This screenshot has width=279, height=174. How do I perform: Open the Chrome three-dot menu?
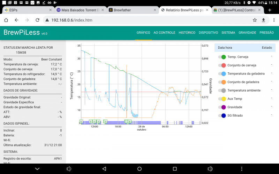(x=274, y=20)
